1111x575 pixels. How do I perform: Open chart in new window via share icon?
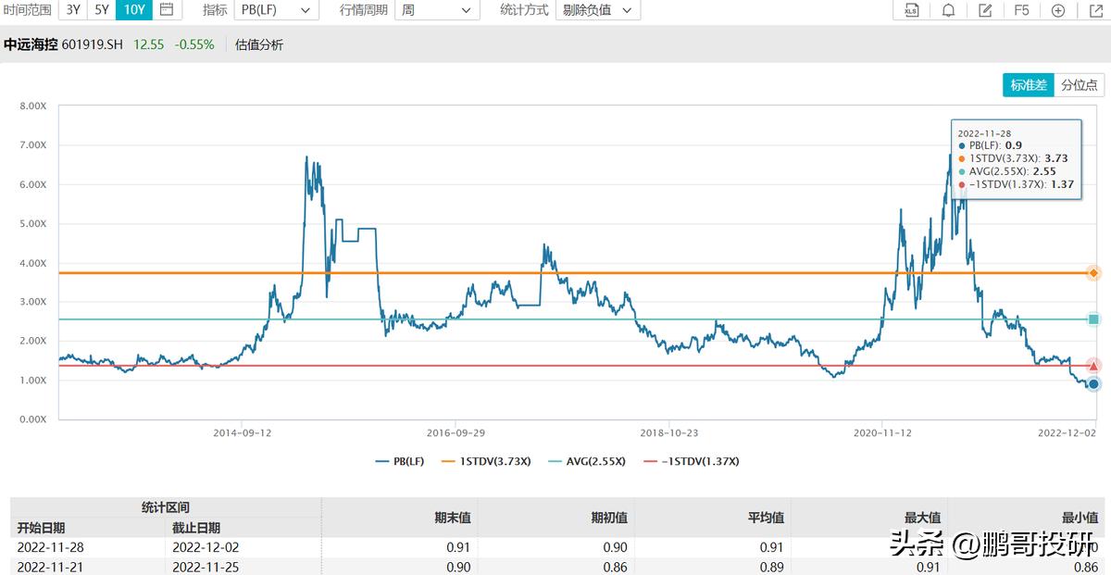[x=1097, y=10]
